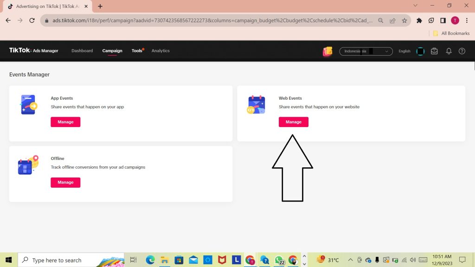
Task: Toggle the Chrome side panel
Action: (443, 20)
